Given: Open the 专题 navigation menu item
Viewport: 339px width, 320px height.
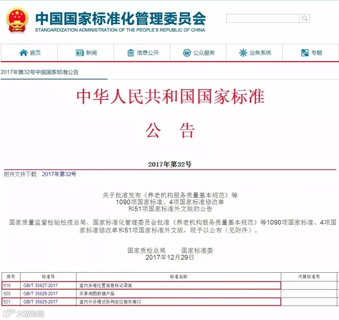Looking at the screenshot, I should (x=311, y=52).
